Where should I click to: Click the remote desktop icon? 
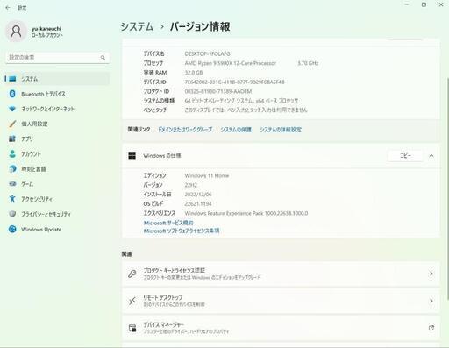pos(132,301)
